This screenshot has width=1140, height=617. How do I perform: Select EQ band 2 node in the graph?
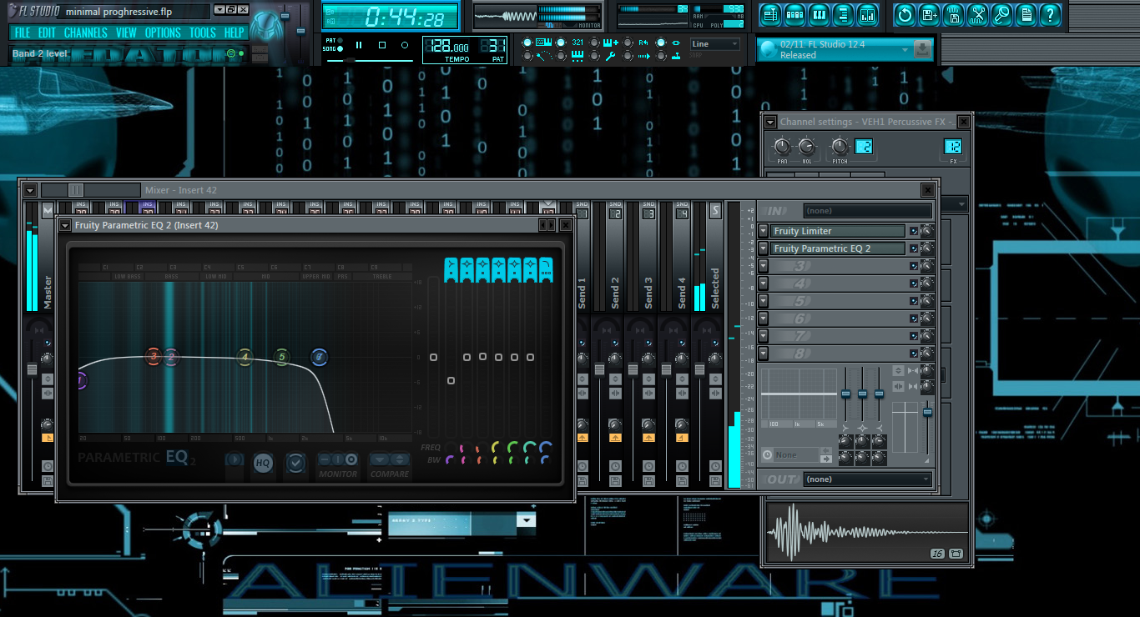coord(171,357)
